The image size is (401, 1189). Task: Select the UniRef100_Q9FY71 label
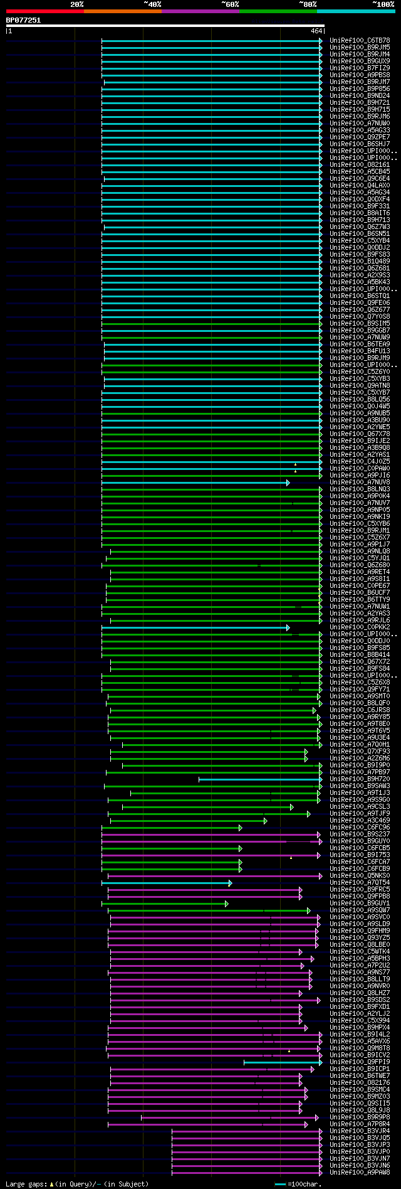360,689
